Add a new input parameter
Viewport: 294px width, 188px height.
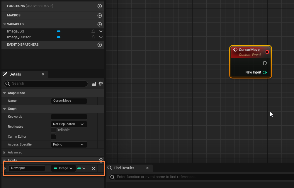101,160
